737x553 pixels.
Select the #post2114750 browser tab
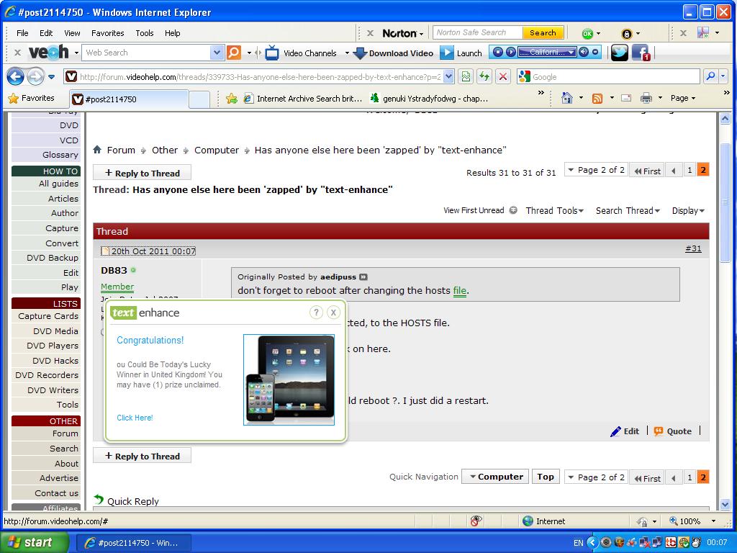[x=130, y=99]
